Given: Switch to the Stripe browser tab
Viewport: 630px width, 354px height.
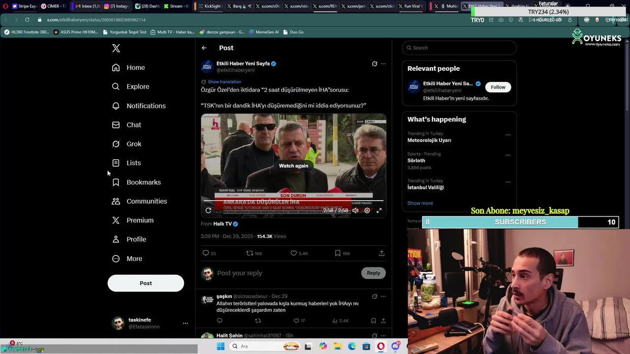Looking at the screenshot, I should (24, 6).
